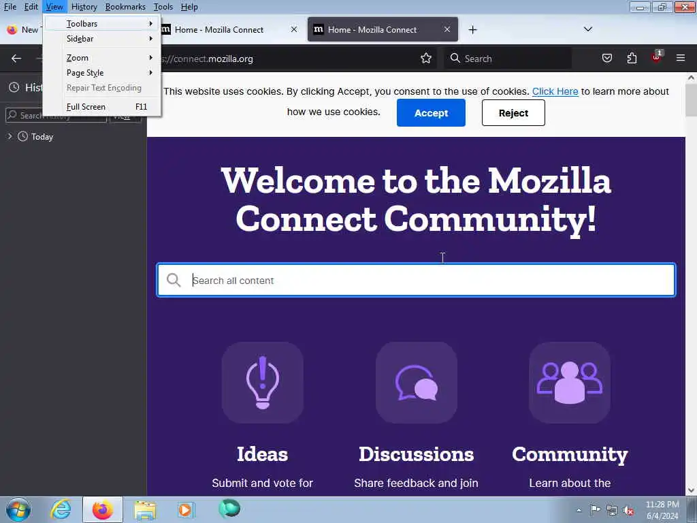697x523 pixels.
Task: Bookmark this page with the star icon
Action: [x=426, y=59]
